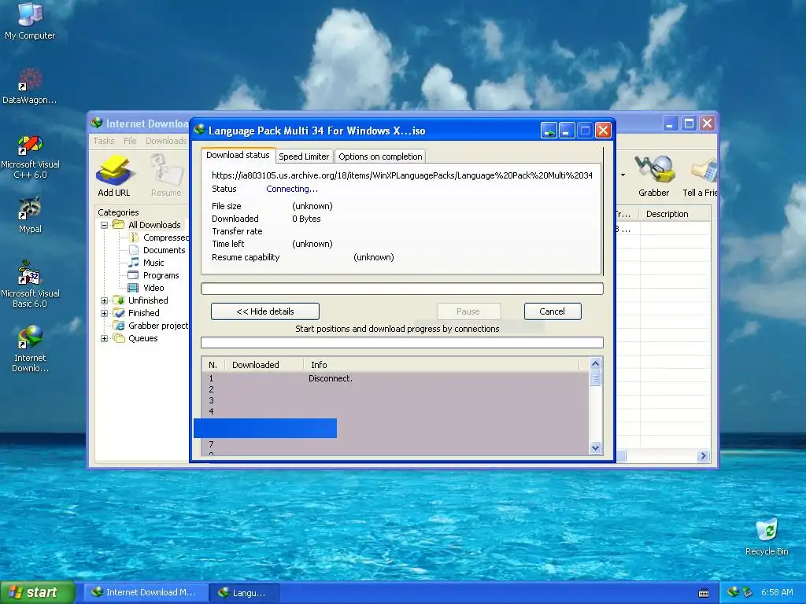
Task: Click Resume toolbar icon in IDM window
Action: pos(166,176)
